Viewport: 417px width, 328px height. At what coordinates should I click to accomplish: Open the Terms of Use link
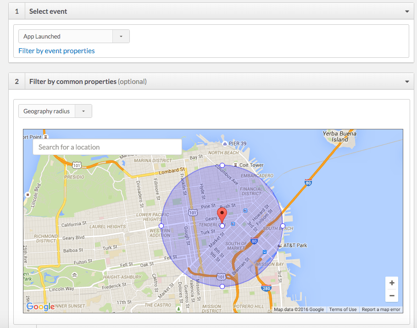point(342,309)
